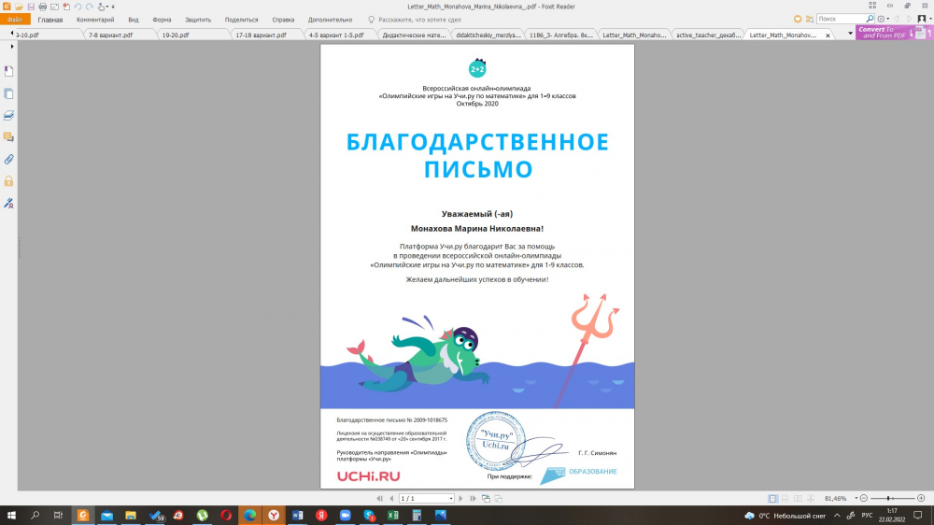Open the Форма ribbon tab
The image size is (934, 525).
point(162,20)
